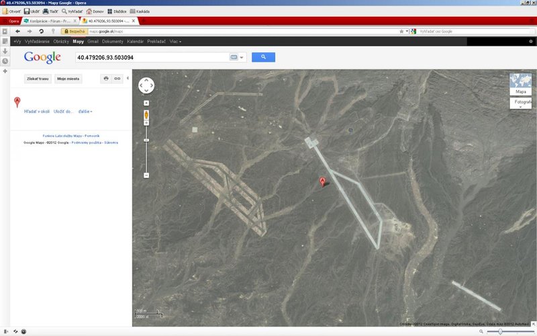The image size is (537, 336).
Task: Open the 'Viac' dropdown in Google bar
Action: (175, 42)
